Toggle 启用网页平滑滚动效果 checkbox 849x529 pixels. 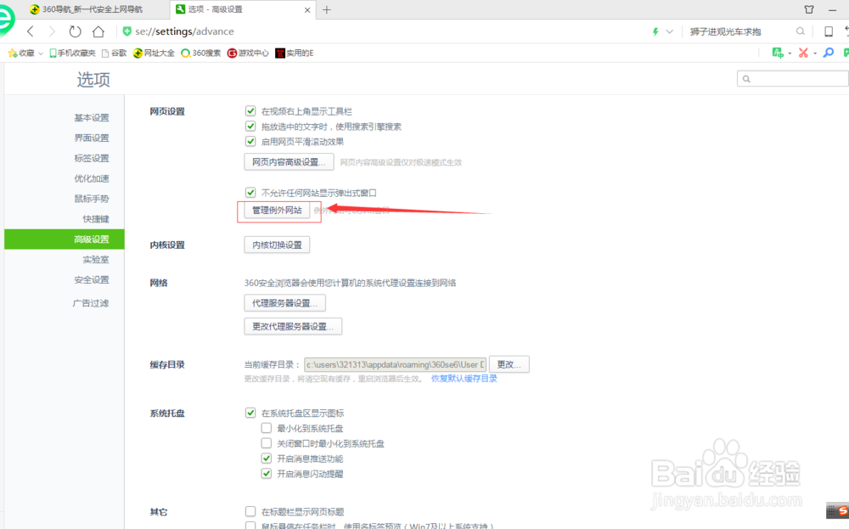click(x=250, y=141)
